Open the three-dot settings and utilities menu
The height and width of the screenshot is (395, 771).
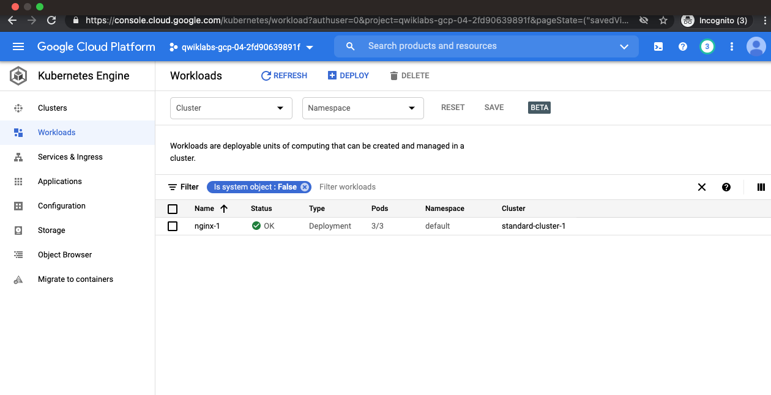coord(732,46)
